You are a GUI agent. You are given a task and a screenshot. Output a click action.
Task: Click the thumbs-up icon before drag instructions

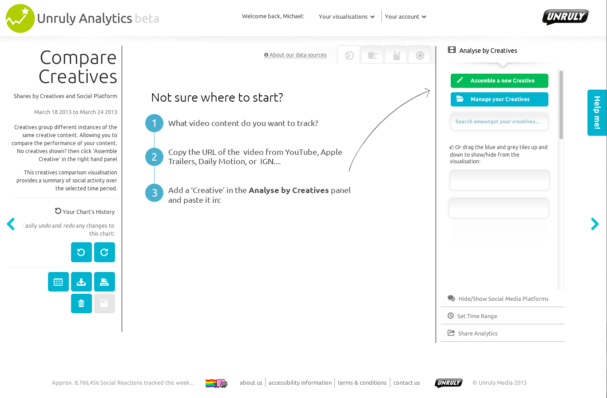point(452,147)
